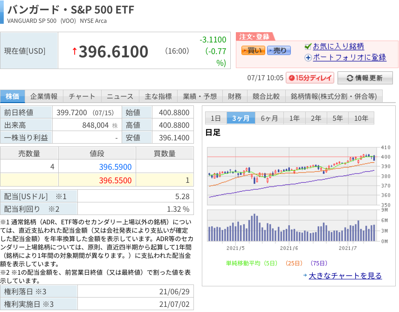Image resolution: width=399 pixels, height=312 pixels.
Task: Click volume value 848,004
Action: click(96, 125)
